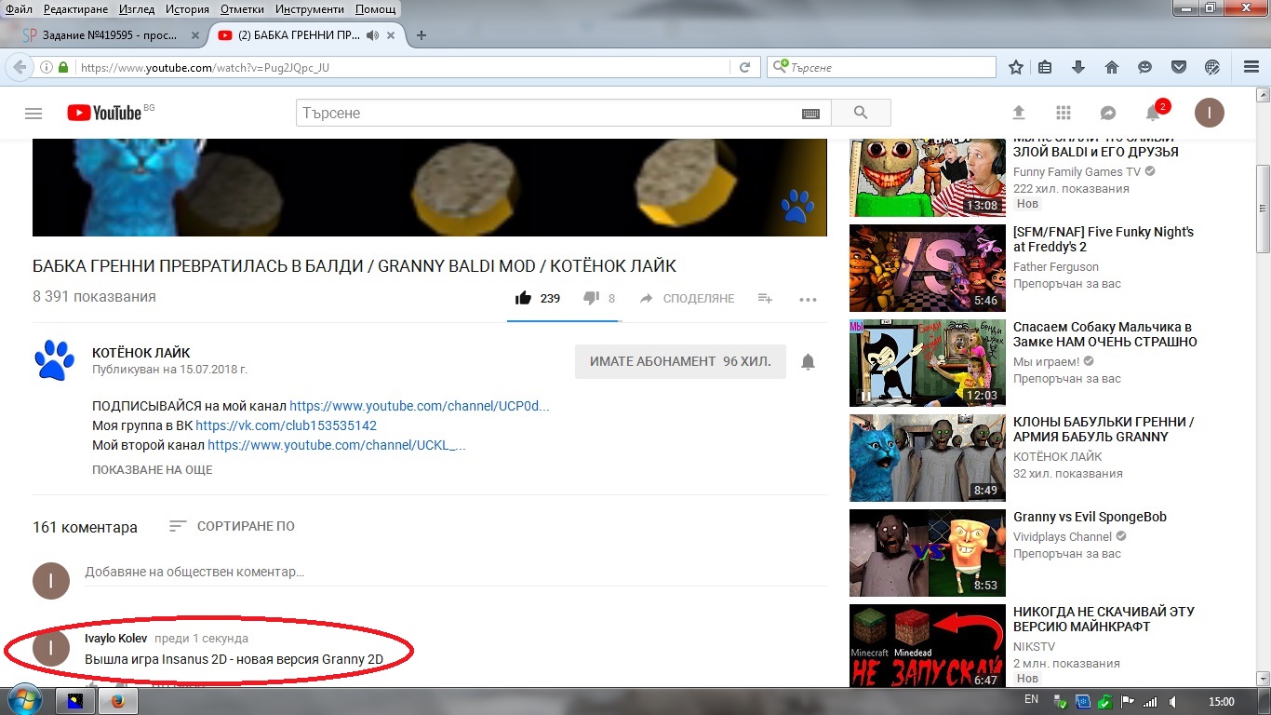Click the ИМАТЕ АБОНАМЕНТ subscribe button
Image resolution: width=1271 pixels, height=715 pixels.
pos(680,361)
